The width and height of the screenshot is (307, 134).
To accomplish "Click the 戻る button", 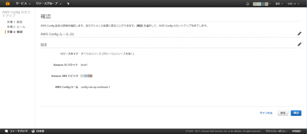I will point(283,113).
